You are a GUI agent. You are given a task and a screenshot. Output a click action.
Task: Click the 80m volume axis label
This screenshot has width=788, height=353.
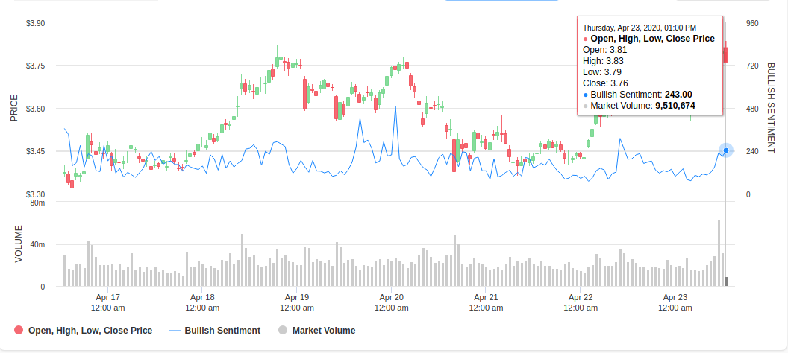[x=37, y=203]
